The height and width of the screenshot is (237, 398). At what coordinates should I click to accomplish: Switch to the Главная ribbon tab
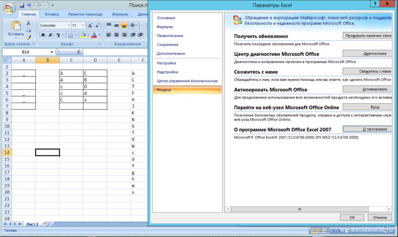click(x=29, y=14)
